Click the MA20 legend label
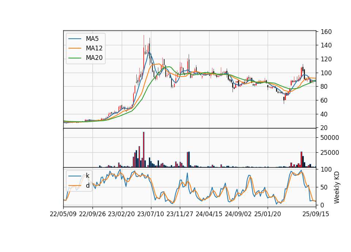351x252 pixels. (94, 58)
